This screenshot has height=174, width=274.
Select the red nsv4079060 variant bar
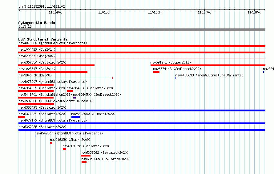click(142, 46)
